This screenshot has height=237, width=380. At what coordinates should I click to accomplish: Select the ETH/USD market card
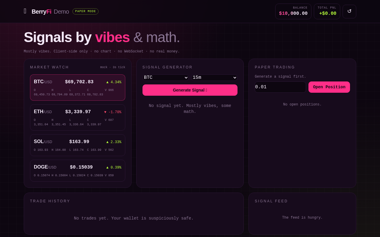click(x=77, y=118)
